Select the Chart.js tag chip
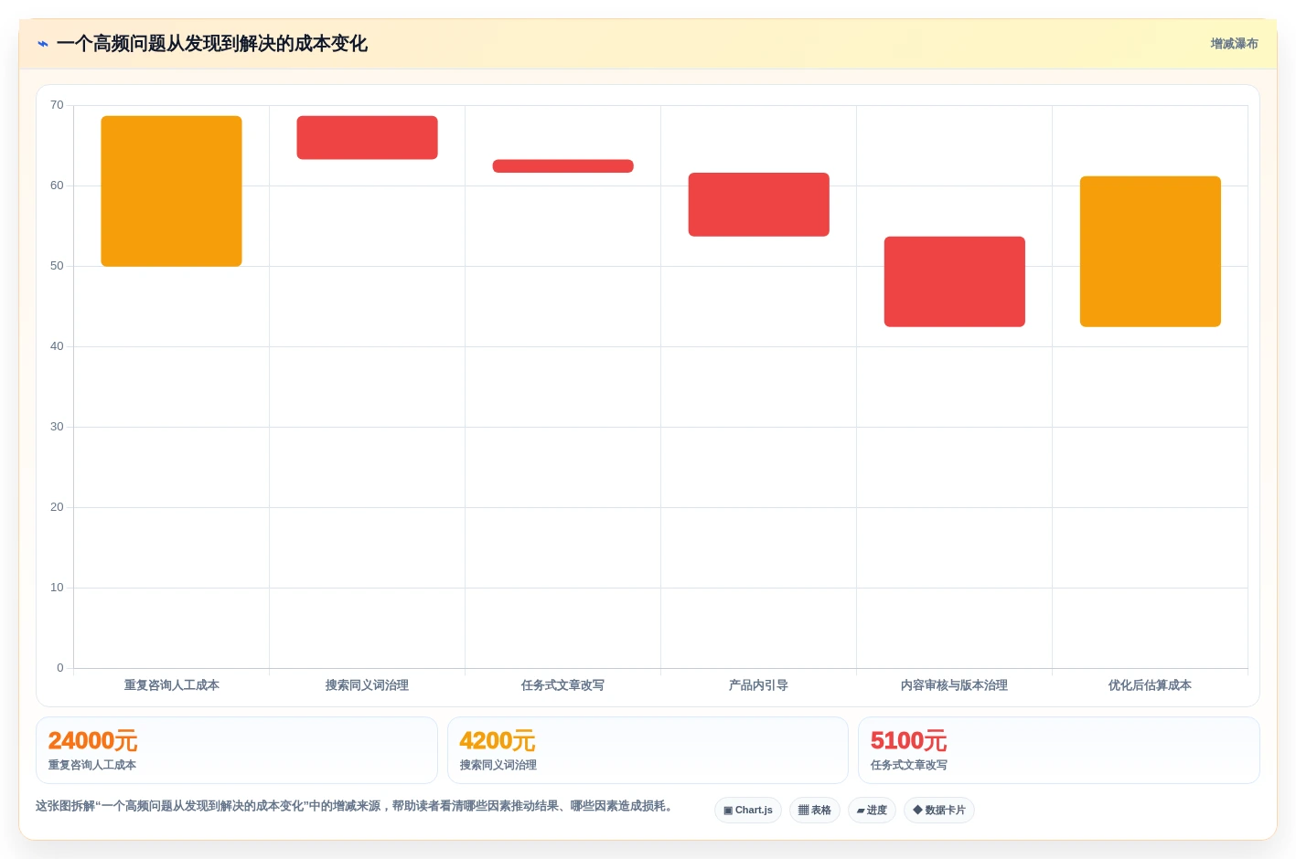 coord(748,811)
